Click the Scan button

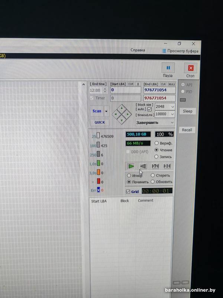tap(97, 111)
